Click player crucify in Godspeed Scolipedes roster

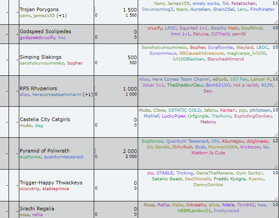point(155,28)
